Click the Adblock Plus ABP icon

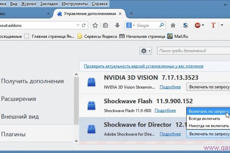point(198,26)
